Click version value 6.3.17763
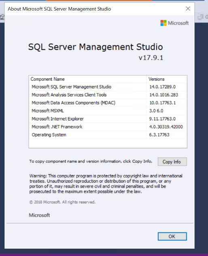The width and height of the screenshot is (208, 256). 159,135
